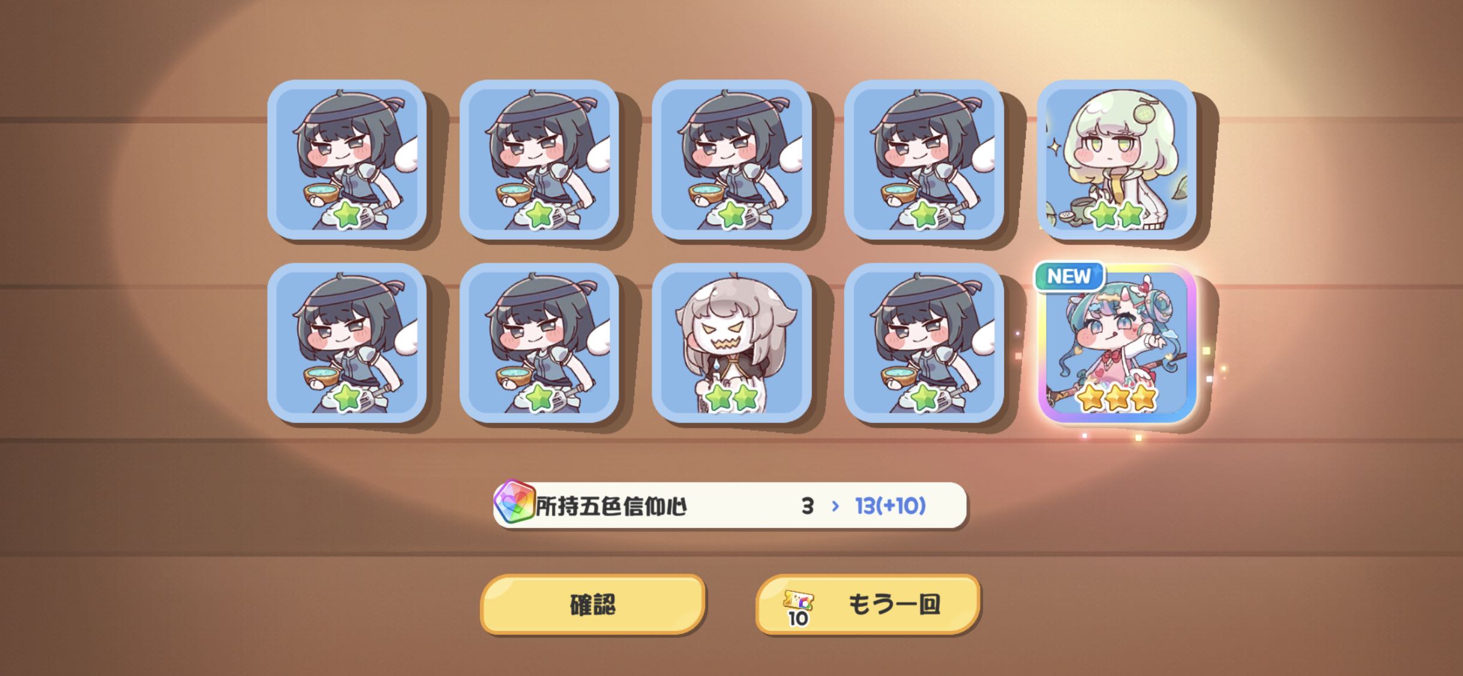
Task: Tap the first card in the top row
Action: (347, 159)
